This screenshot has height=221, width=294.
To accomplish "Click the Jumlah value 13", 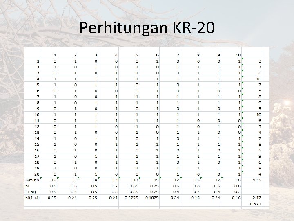I will [x=136, y=180].
